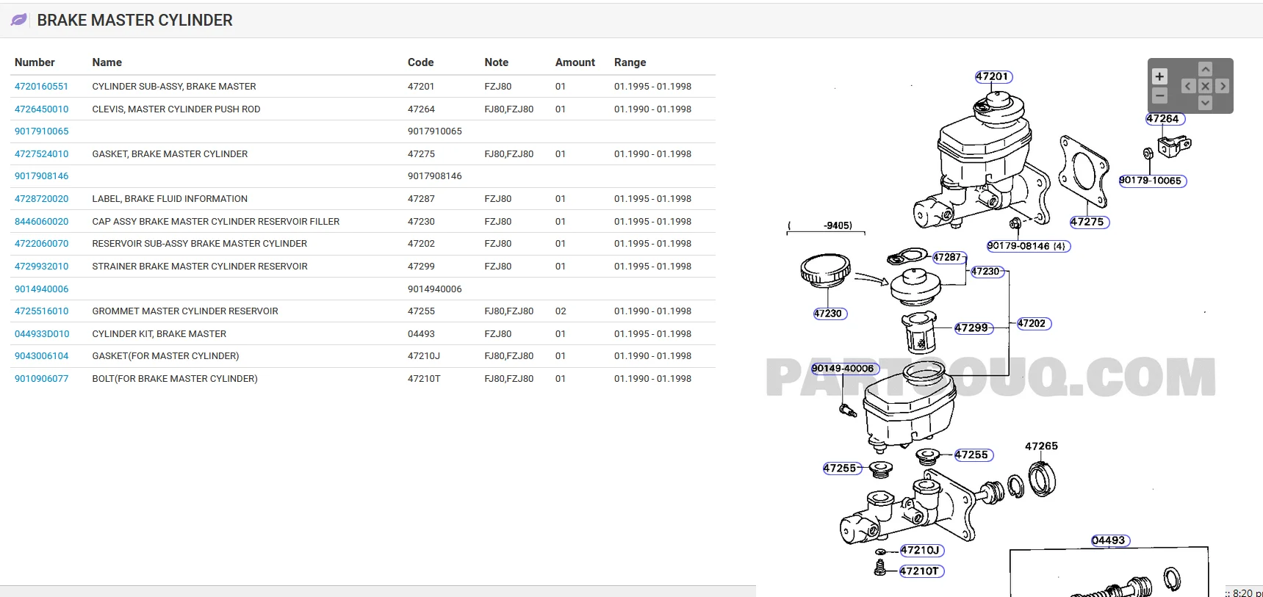Click the 04493 callout label
1263x597 pixels.
point(1109,540)
